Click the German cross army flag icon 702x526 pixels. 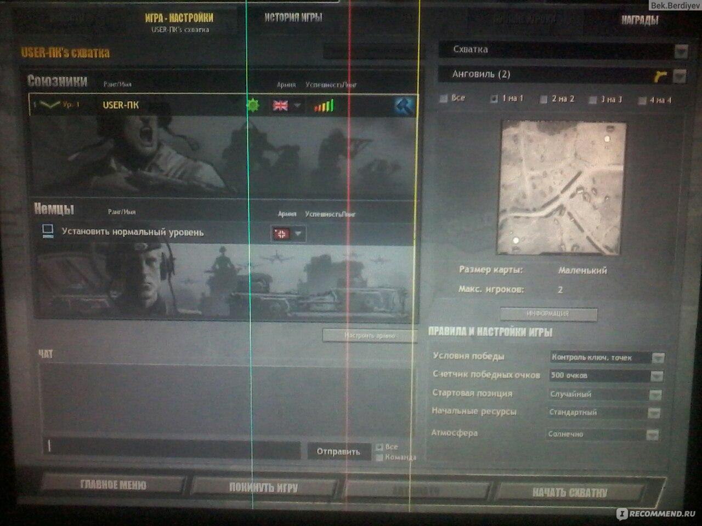281,234
